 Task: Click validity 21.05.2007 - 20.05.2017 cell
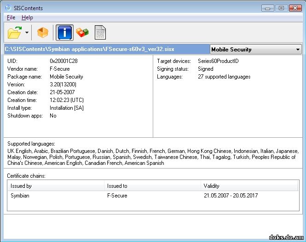point(231,196)
